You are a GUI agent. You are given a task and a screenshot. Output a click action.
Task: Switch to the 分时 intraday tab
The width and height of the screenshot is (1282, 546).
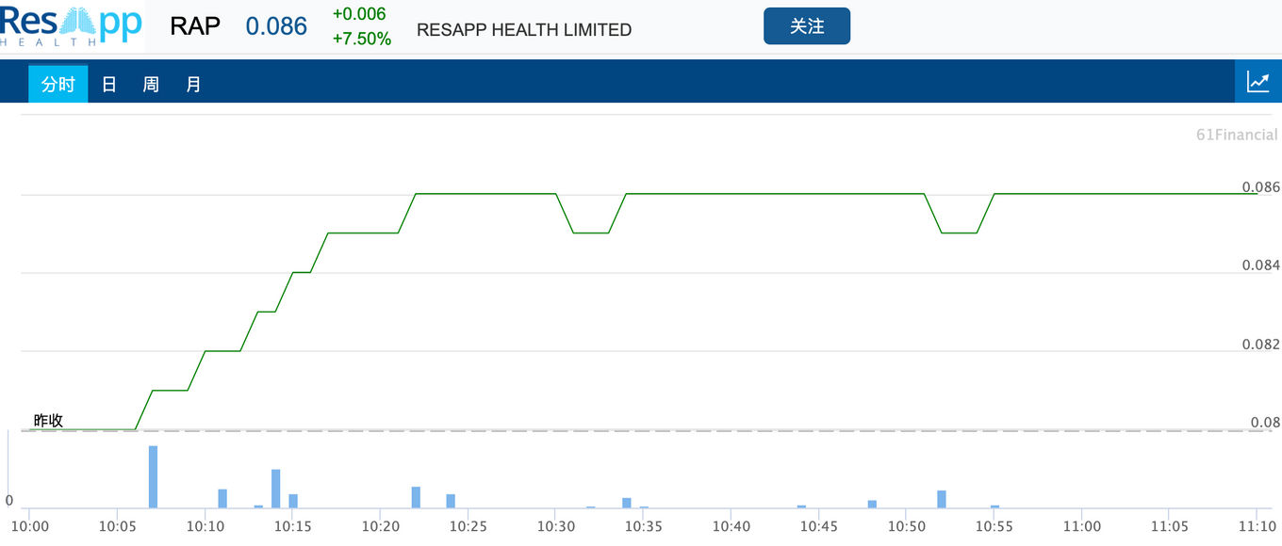[x=58, y=84]
